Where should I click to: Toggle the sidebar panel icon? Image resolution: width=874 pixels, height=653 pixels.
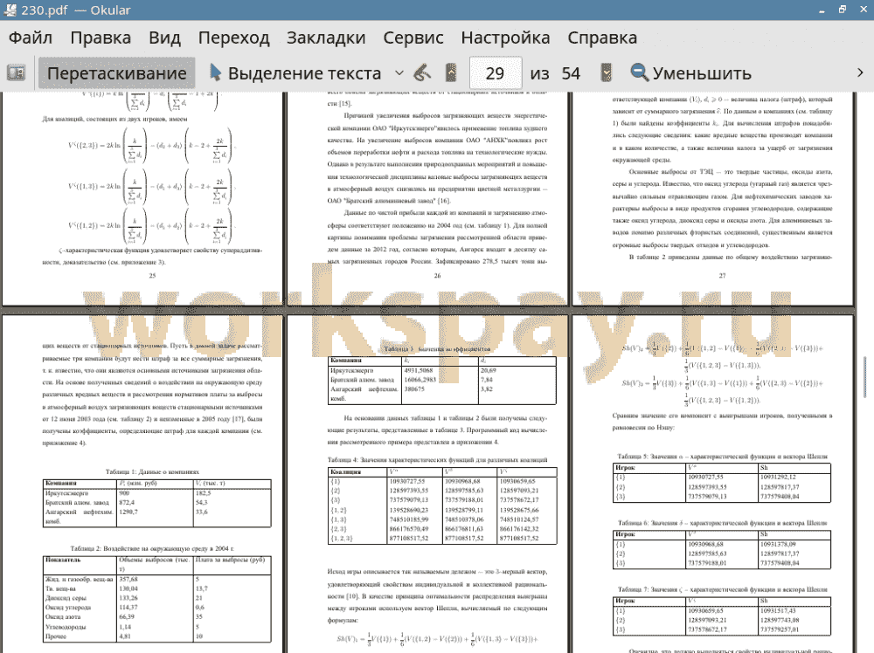[16, 73]
